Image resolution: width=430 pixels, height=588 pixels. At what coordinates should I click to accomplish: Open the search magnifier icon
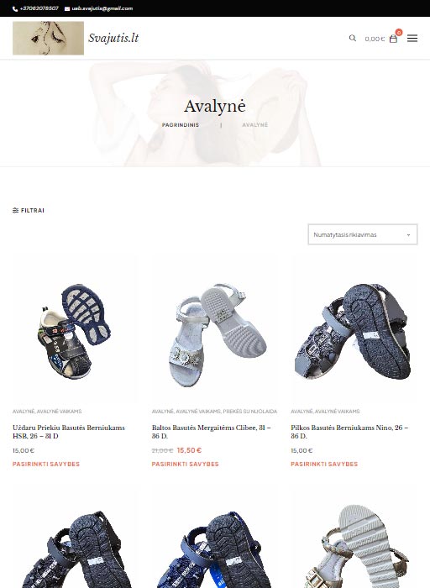[x=353, y=38]
